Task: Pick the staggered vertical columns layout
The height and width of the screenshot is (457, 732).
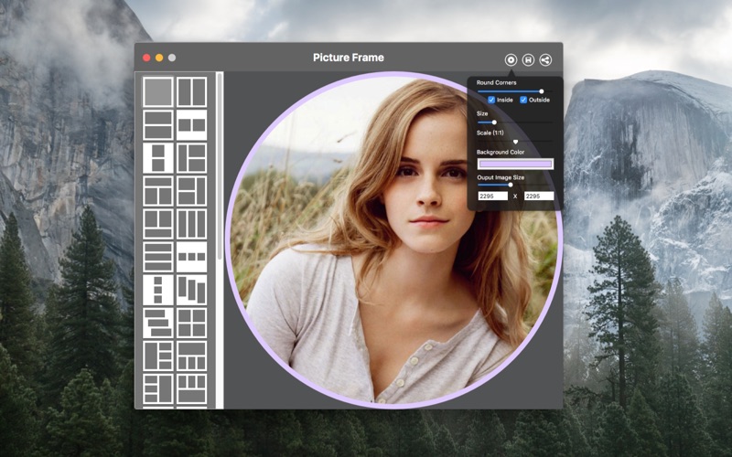Action: click(191, 290)
